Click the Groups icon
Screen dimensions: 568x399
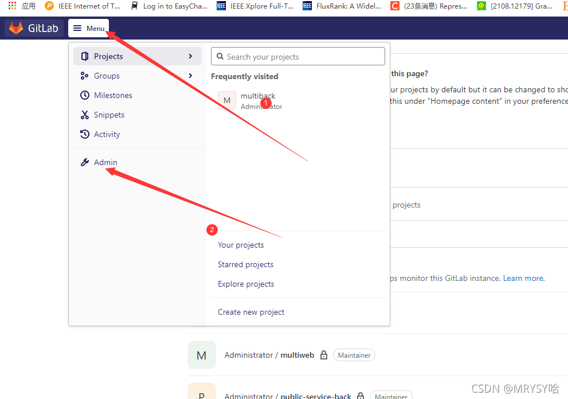coord(84,76)
